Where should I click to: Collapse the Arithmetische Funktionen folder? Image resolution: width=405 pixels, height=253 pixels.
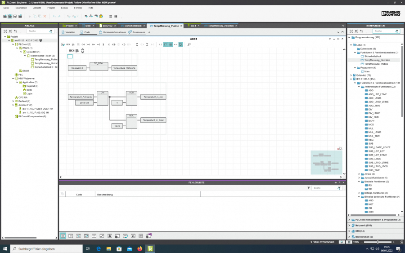click(359, 87)
